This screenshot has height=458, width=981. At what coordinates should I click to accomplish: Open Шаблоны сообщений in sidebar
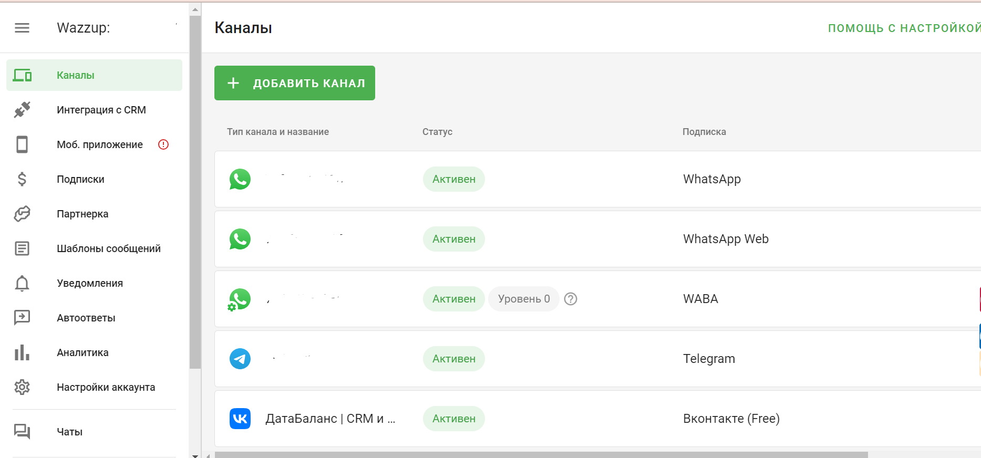point(108,248)
